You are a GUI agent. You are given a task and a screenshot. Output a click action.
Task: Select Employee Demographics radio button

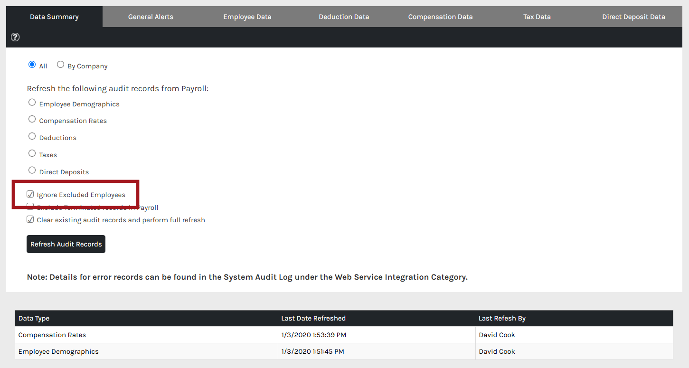[x=32, y=102]
